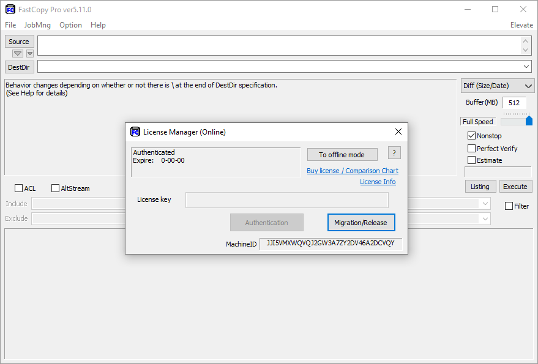
Task: Expand the DestDir history dropdown
Action: point(526,66)
